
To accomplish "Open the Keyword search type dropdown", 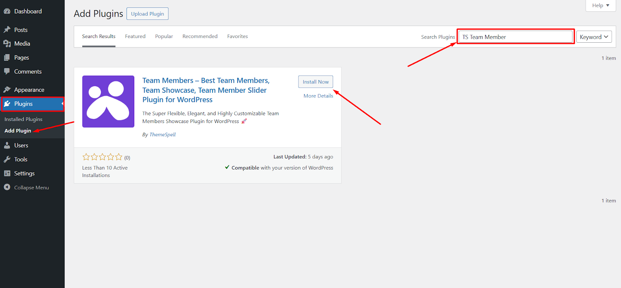I will click(594, 37).
